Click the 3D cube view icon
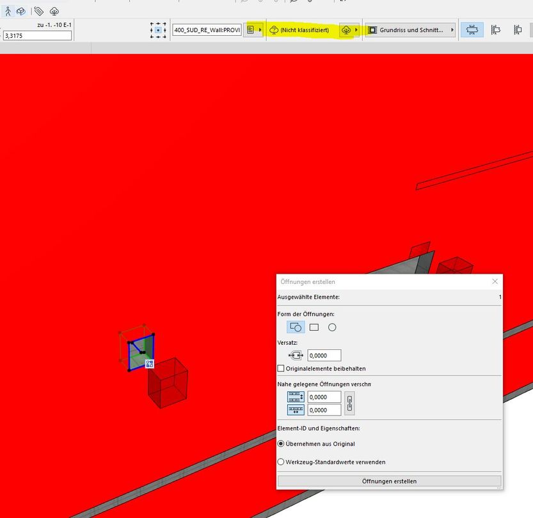 (21, 12)
